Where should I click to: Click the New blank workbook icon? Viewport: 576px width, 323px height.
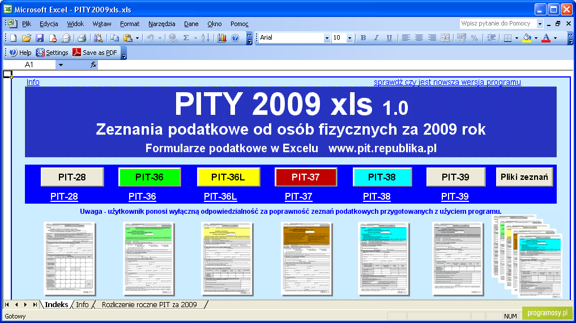click(x=13, y=38)
